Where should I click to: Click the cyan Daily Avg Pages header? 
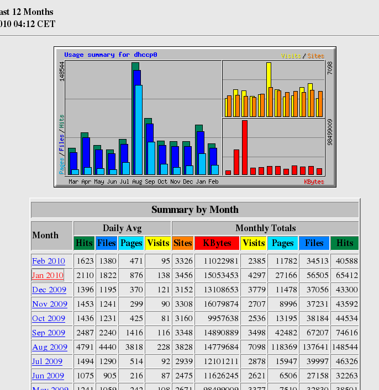pos(131,243)
